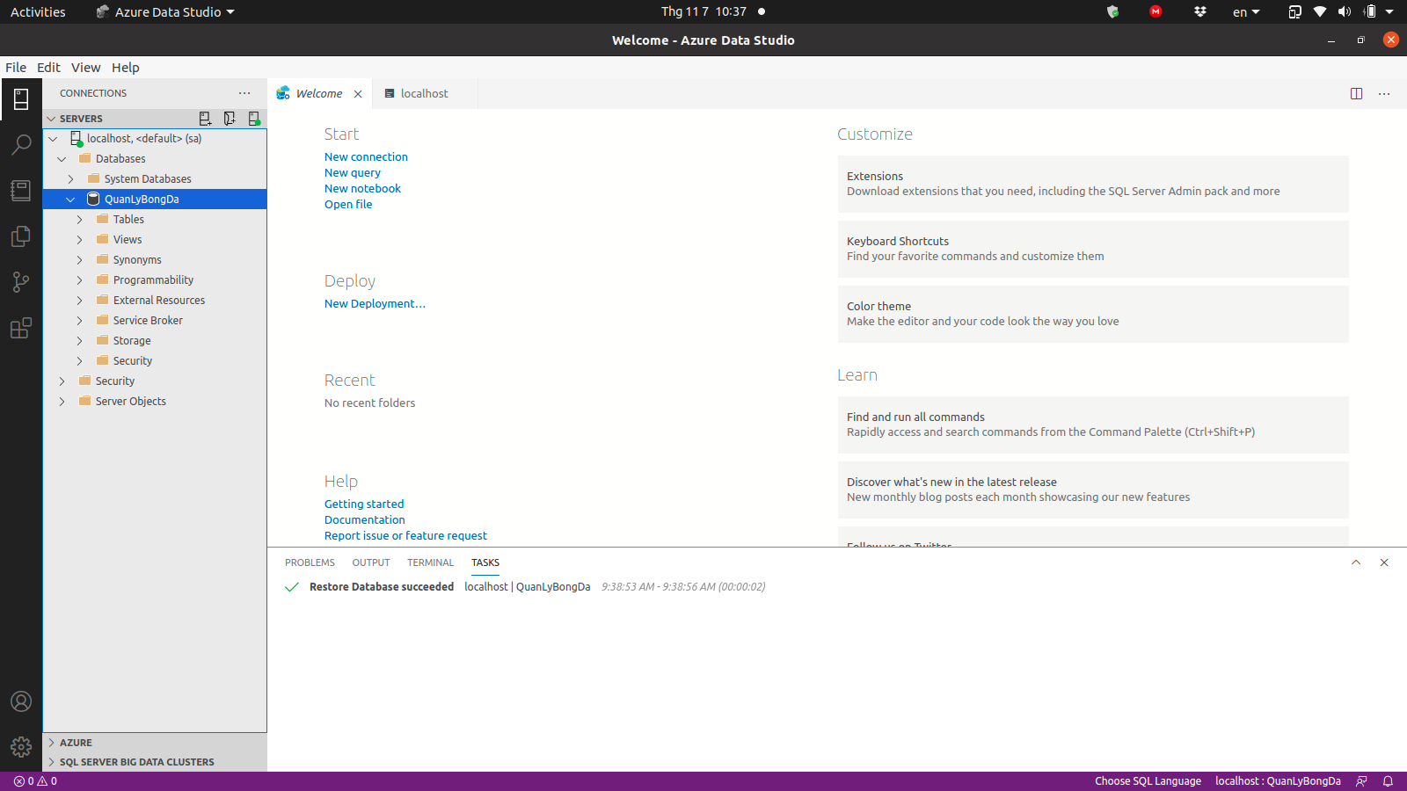
Task: Open the Explorer files icon
Action: [x=21, y=236]
